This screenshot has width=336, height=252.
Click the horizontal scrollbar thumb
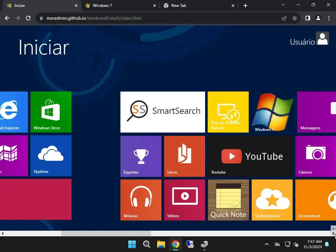106,233
